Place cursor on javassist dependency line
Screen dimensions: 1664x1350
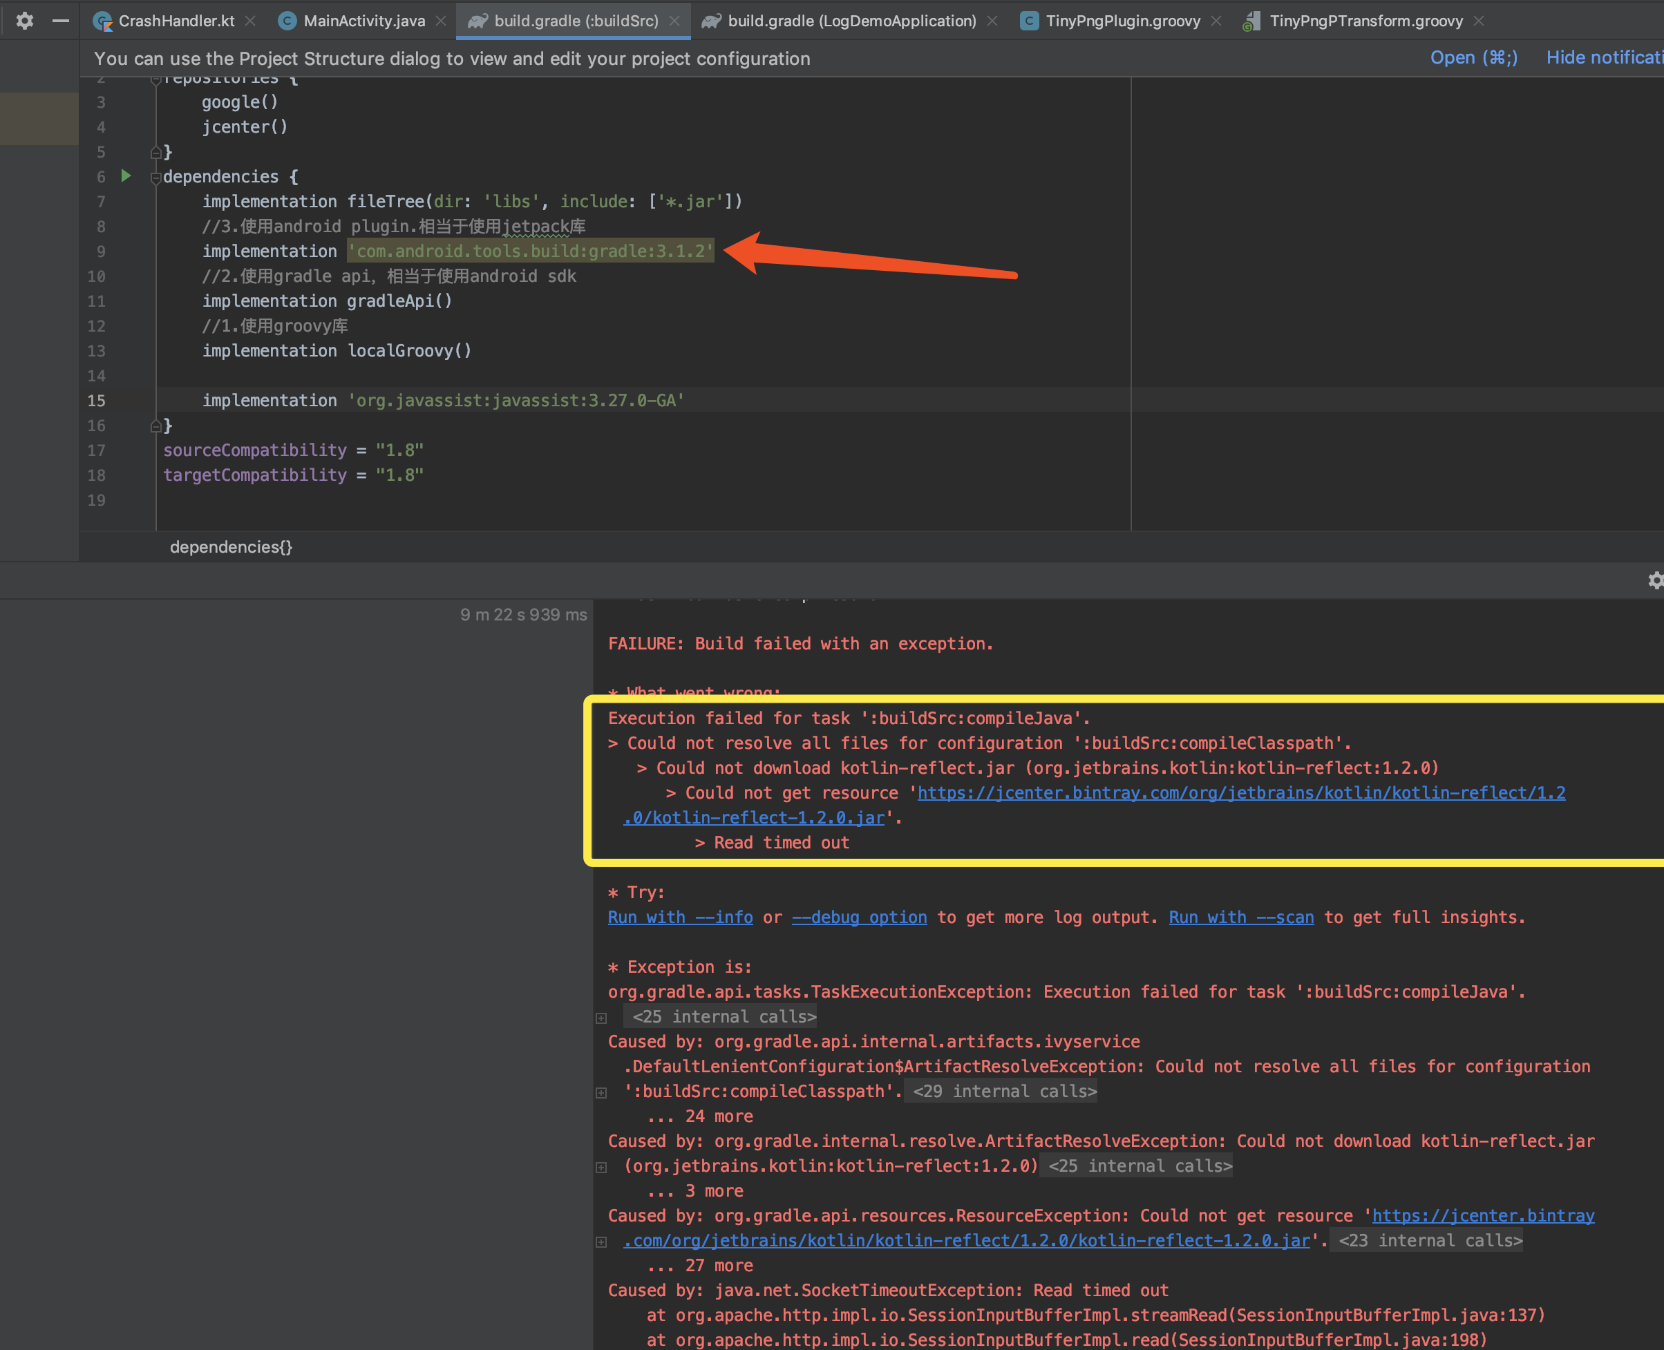click(x=444, y=401)
